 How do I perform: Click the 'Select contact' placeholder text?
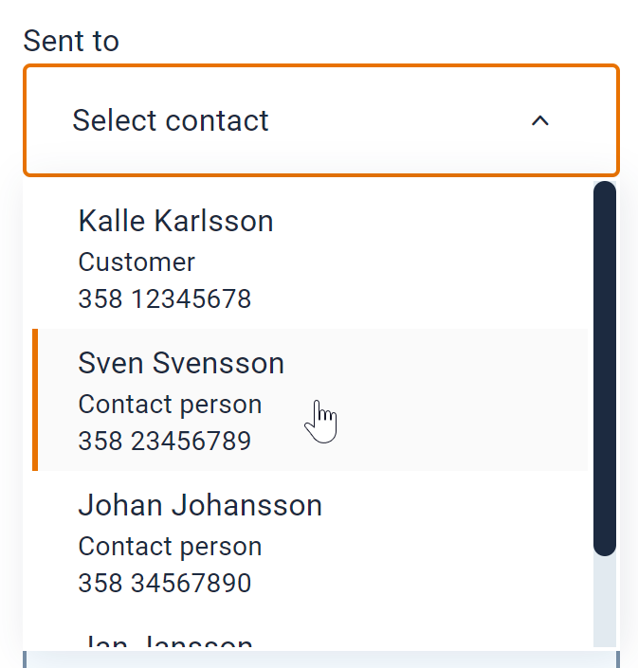171,120
